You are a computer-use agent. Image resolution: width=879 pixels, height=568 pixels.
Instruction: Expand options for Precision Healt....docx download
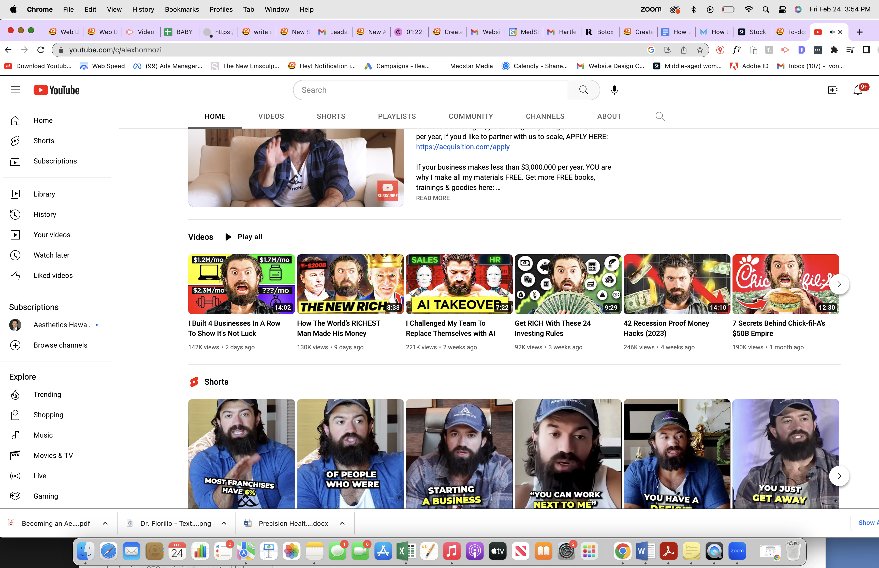(x=342, y=523)
